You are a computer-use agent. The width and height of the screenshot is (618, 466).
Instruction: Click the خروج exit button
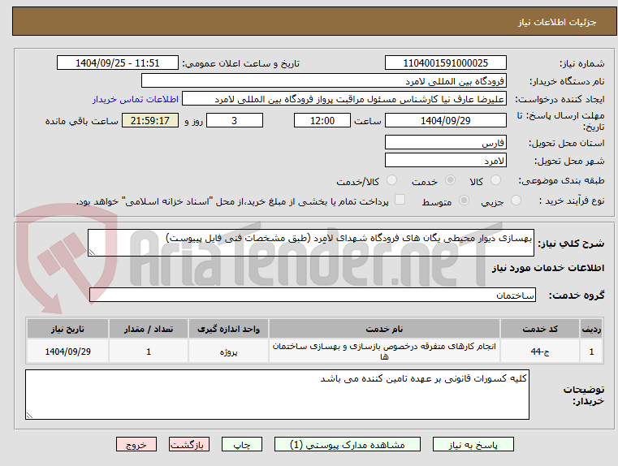tap(136, 444)
